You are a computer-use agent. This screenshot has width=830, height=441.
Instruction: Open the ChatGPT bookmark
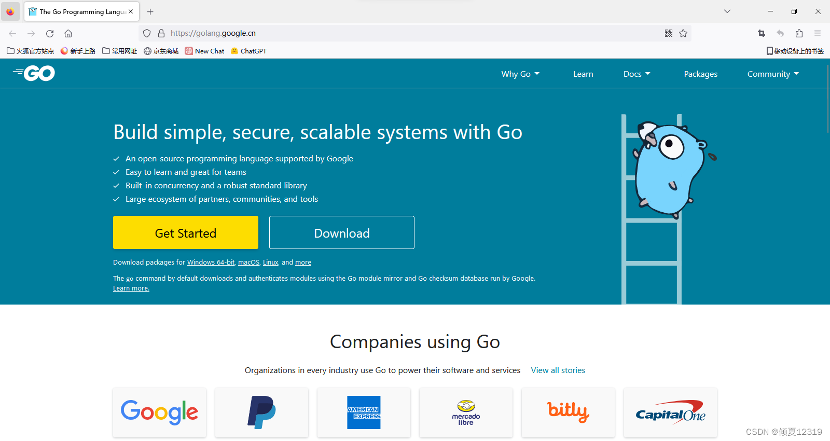pyautogui.click(x=248, y=51)
